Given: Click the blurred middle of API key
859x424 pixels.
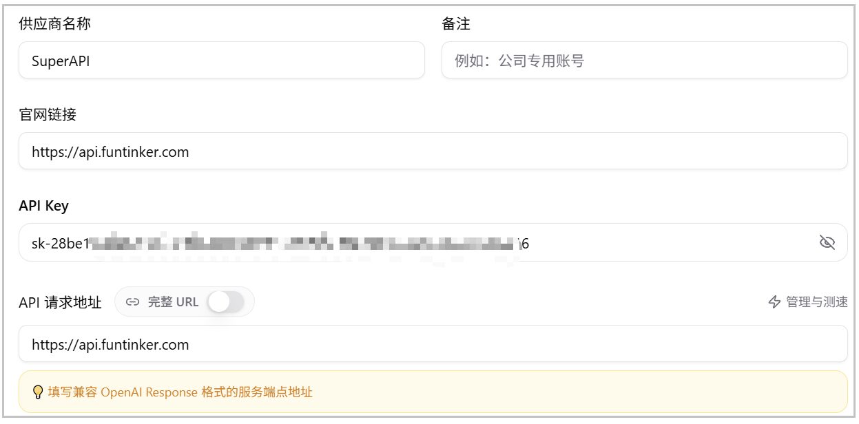Looking at the screenshot, I should point(304,242).
